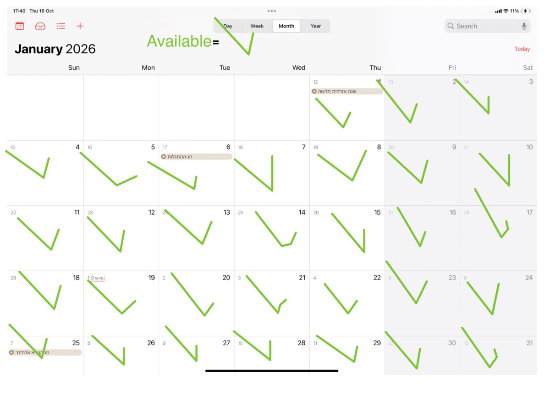Switch to the Week view tab
This screenshot has height=396, width=550.
tap(257, 26)
